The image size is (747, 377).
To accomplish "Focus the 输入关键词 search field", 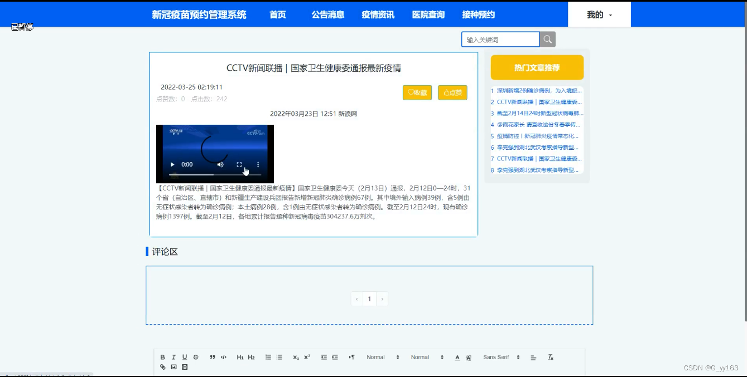I will tap(500, 40).
